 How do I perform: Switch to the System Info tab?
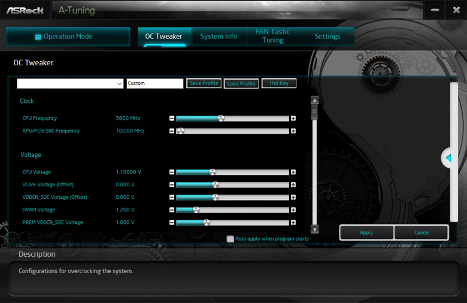coord(219,37)
